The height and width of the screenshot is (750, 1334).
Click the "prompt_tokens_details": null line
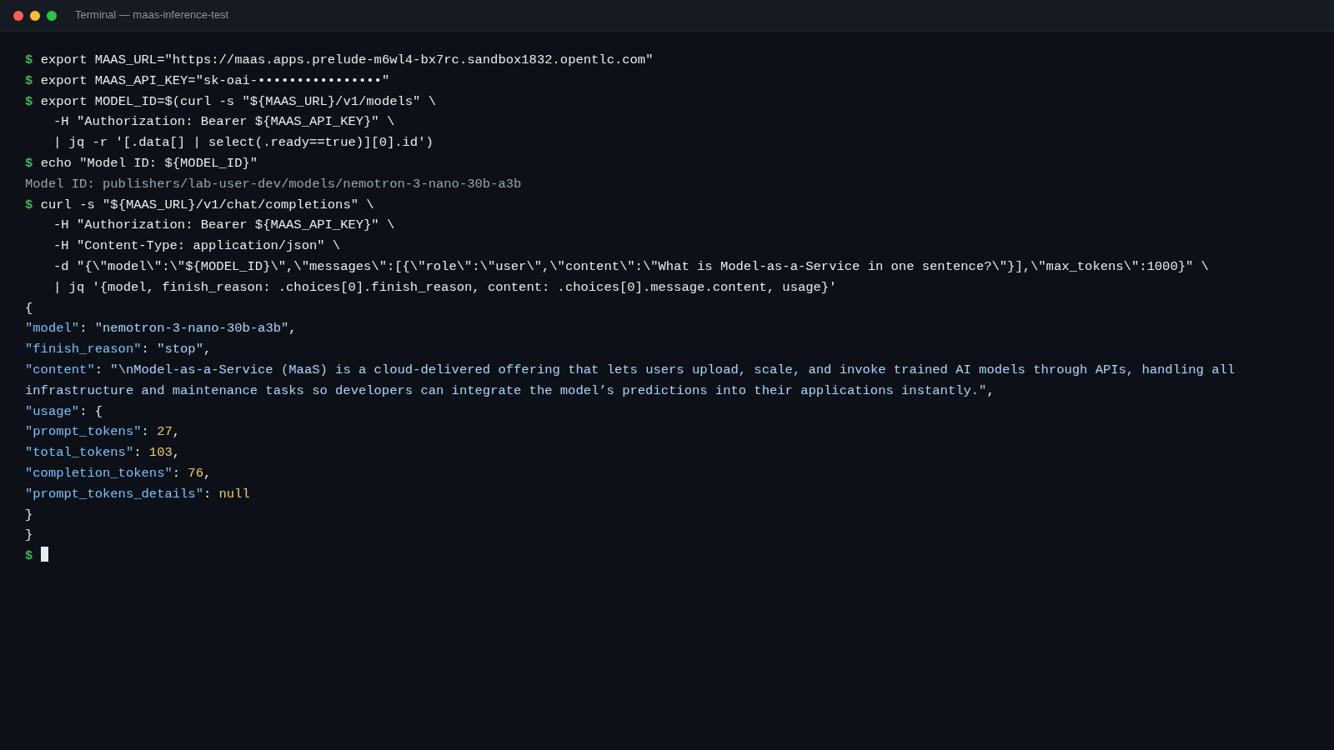coord(138,494)
